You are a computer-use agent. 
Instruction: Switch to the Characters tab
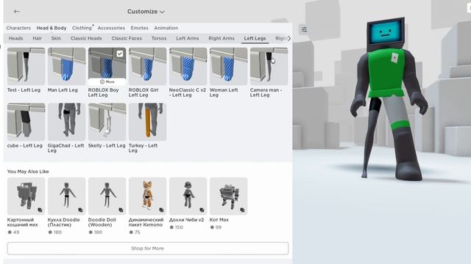18,28
